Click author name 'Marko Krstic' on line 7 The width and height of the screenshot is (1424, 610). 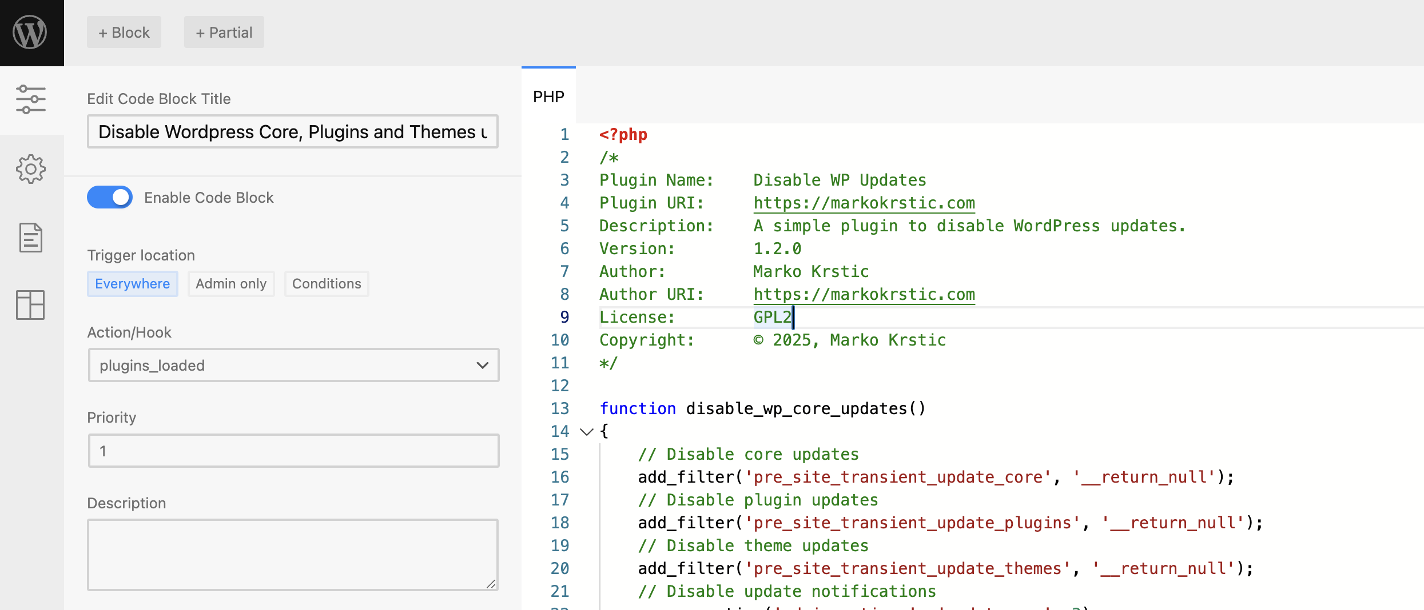811,271
